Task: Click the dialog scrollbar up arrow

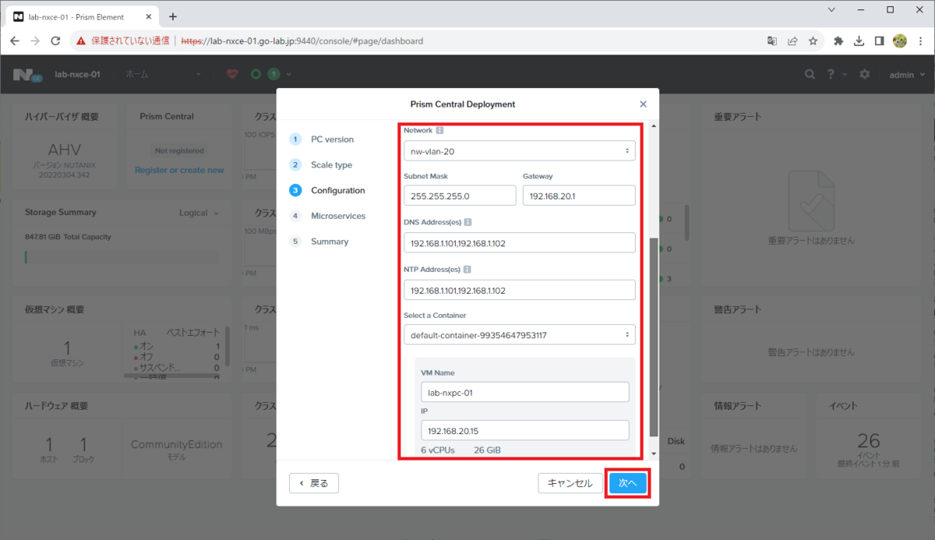Action: coord(653,125)
